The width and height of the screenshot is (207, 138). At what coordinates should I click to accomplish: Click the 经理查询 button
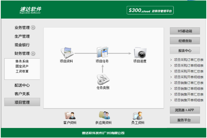[x=185, y=41]
